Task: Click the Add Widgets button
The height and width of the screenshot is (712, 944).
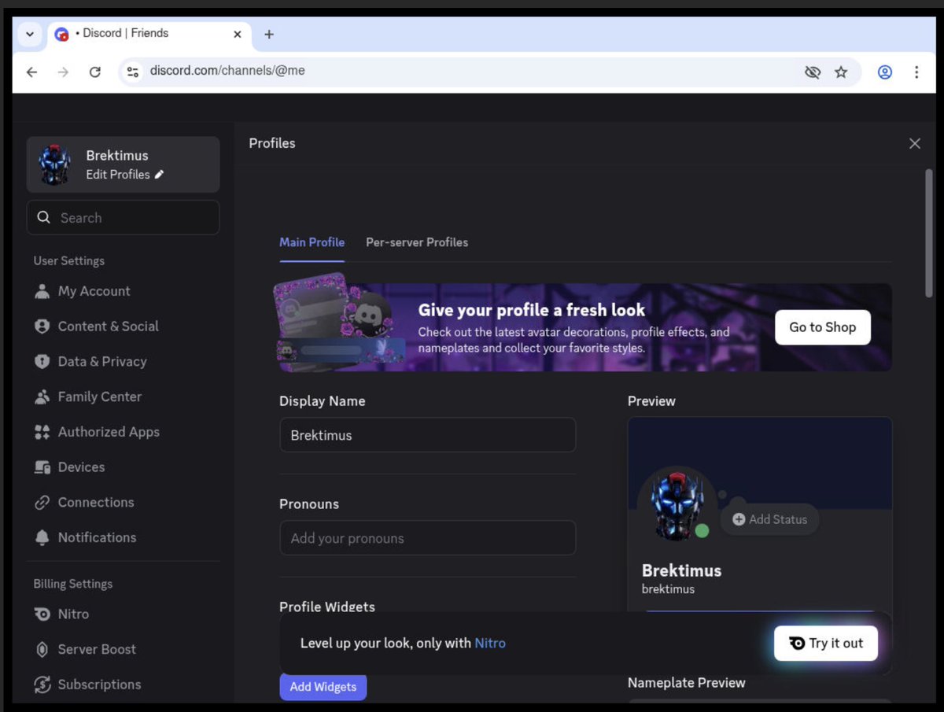Action: point(323,687)
